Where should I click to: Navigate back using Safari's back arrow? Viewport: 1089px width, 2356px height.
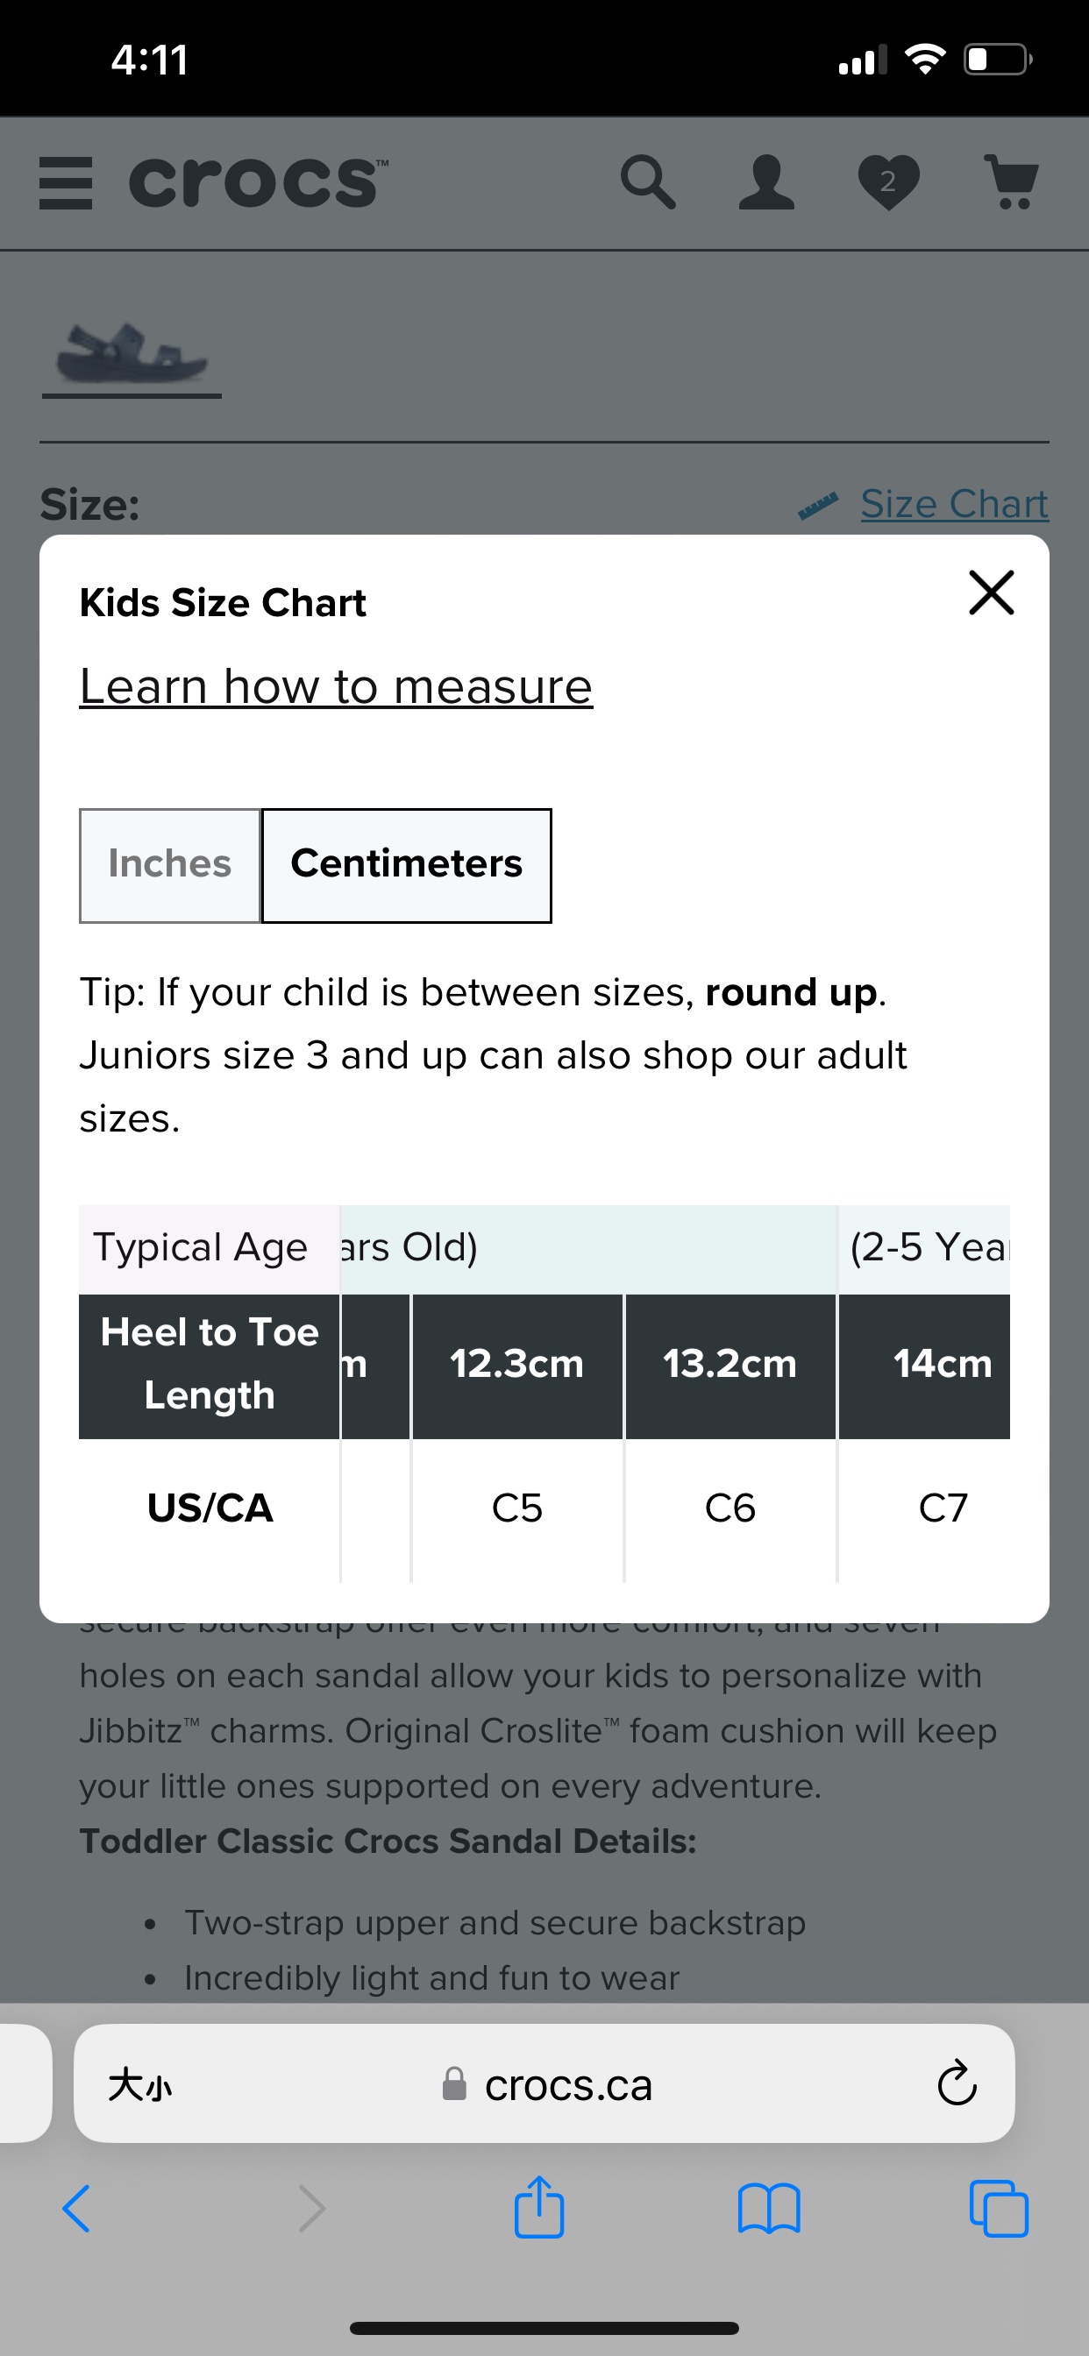pyautogui.click(x=77, y=2208)
